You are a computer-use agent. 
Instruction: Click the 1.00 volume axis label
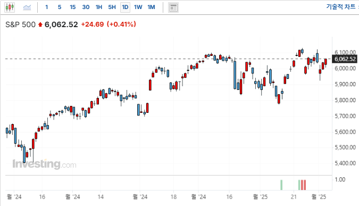click(340, 179)
